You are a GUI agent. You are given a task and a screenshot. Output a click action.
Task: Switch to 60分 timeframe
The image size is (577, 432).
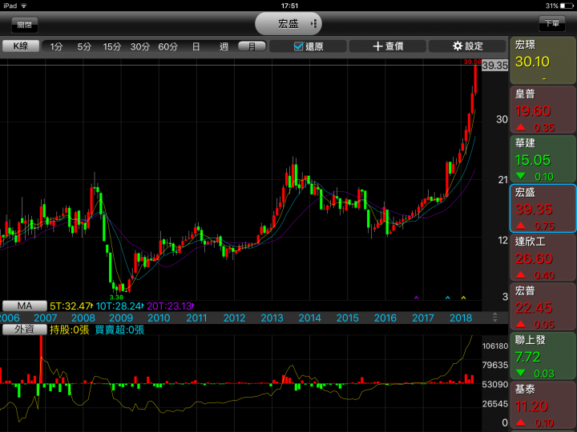click(x=167, y=46)
